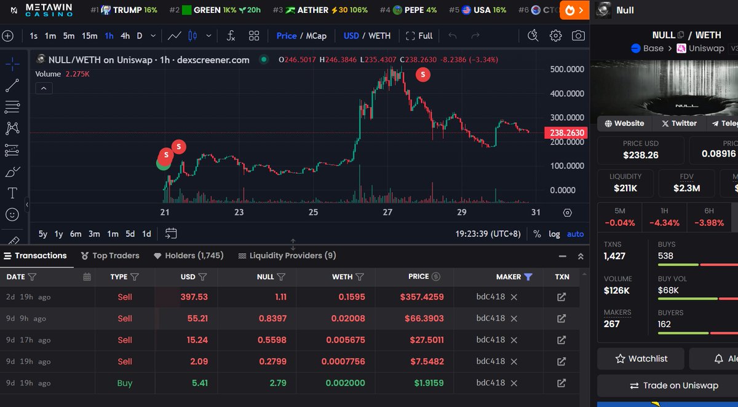Open the date calendar filter icon in table header
This screenshot has width=738, height=407.
coord(87,277)
